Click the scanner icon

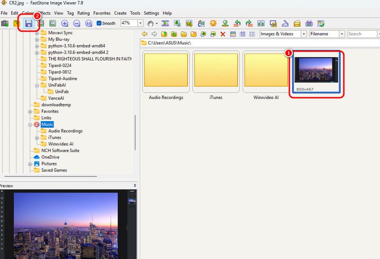tap(285, 23)
